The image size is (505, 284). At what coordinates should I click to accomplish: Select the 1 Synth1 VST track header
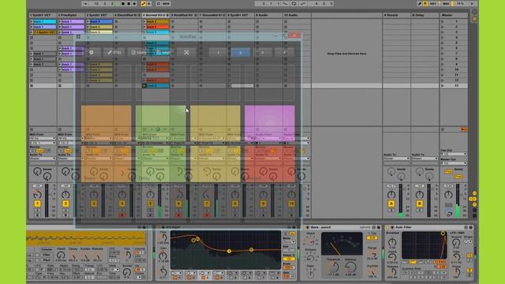[x=43, y=15]
